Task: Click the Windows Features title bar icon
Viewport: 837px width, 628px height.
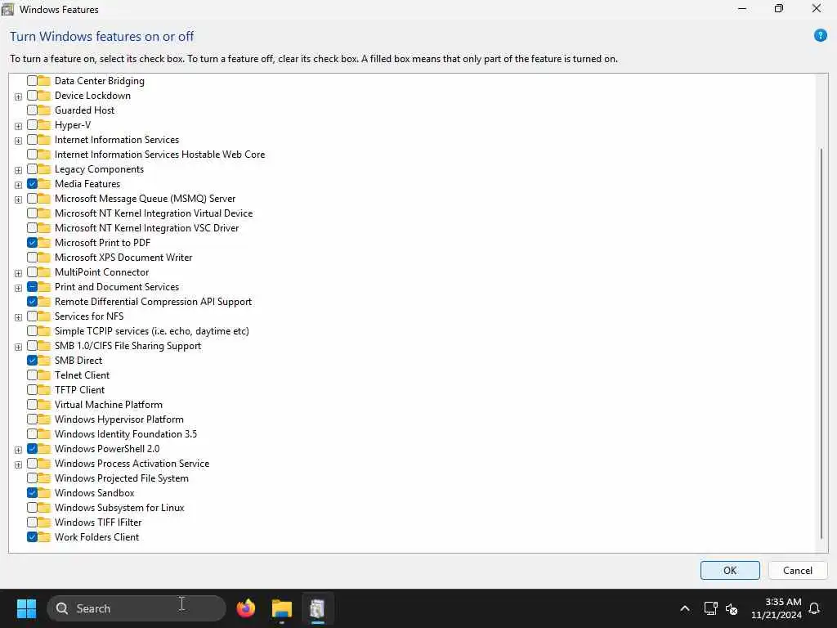Action: point(7,9)
